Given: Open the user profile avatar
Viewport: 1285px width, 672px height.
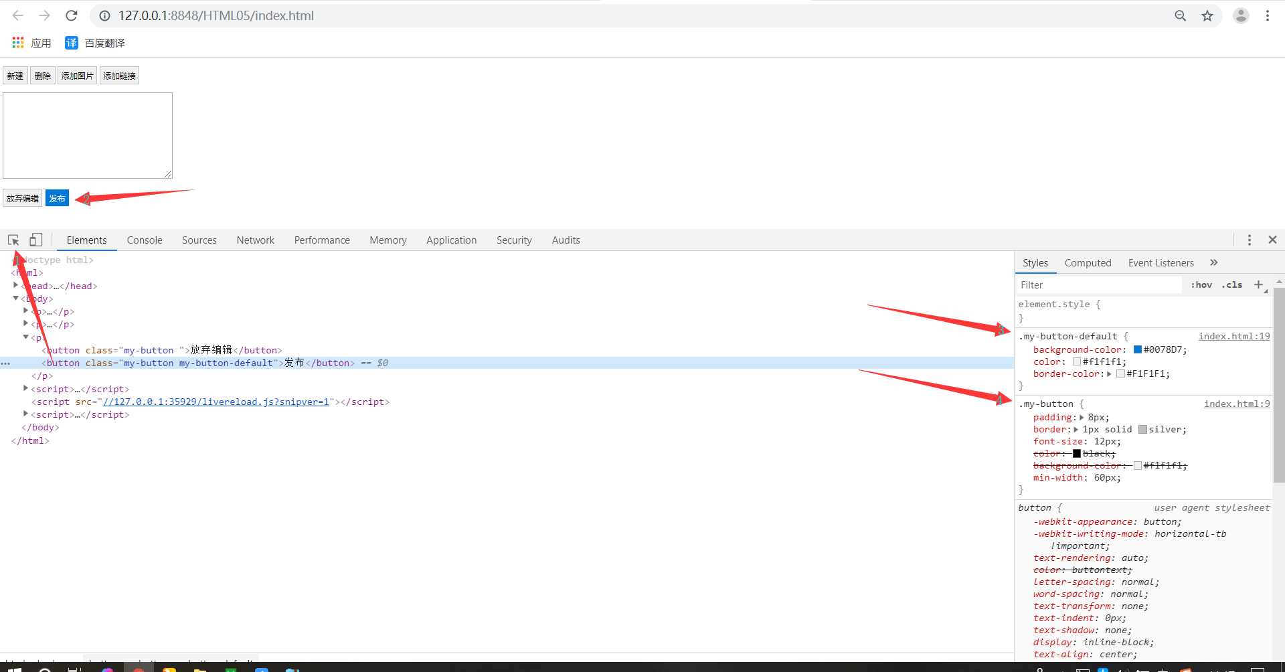Looking at the screenshot, I should (1240, 15).
